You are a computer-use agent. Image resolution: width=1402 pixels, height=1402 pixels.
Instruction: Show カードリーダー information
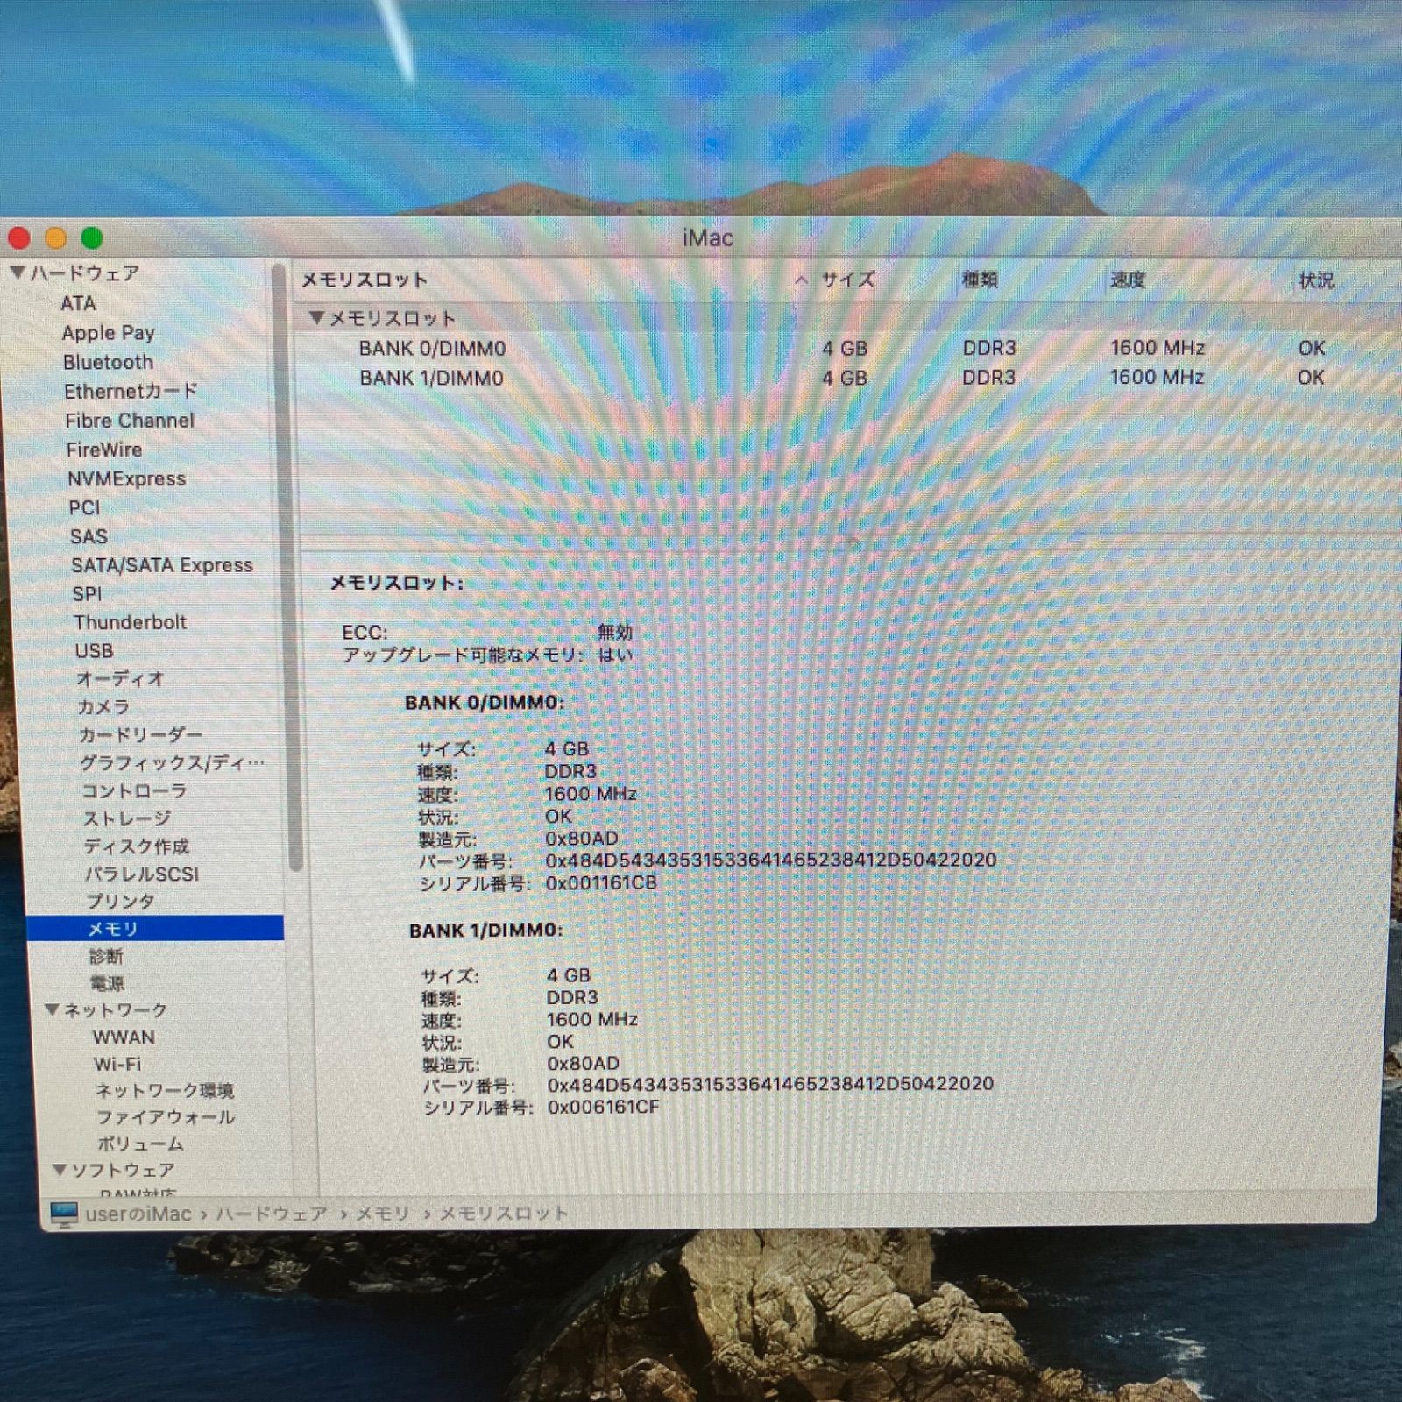(140, 734)
